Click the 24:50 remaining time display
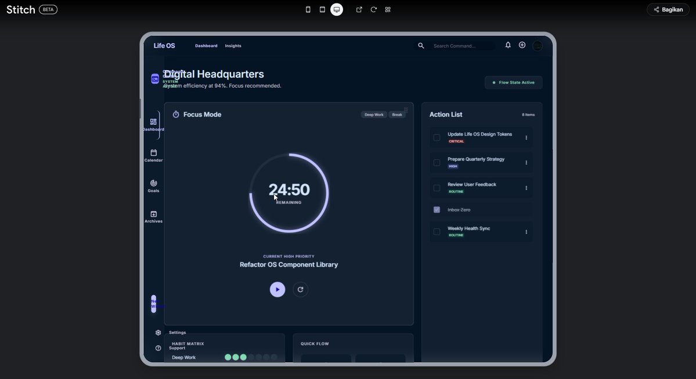The width and height of the screenshot is (696, 379). click(x=289, y=189)
